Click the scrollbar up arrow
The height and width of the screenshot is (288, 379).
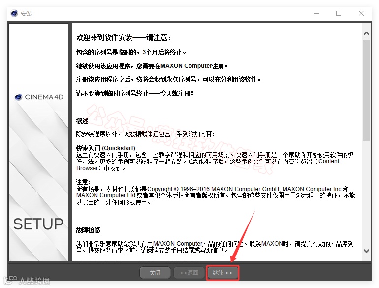(366, 34)
